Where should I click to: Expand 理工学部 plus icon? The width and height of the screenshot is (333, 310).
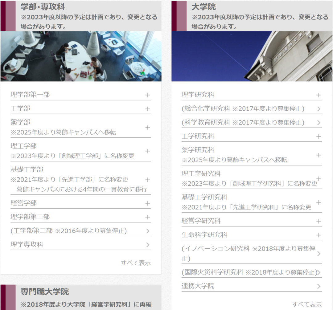[148, 151]
